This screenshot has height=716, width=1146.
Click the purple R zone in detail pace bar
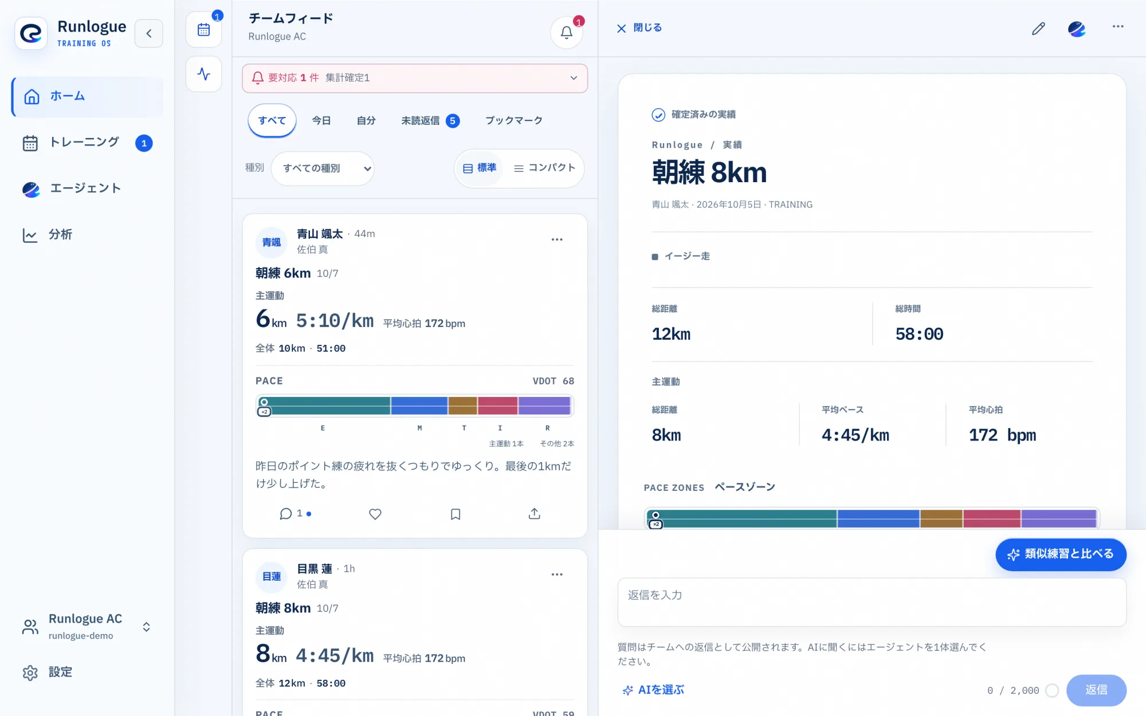pyautogui.click(x=1058, y=518)
